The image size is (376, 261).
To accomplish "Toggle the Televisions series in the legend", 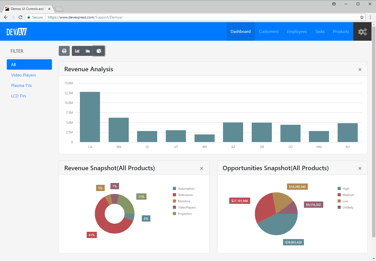I will (x=185, y=195).
